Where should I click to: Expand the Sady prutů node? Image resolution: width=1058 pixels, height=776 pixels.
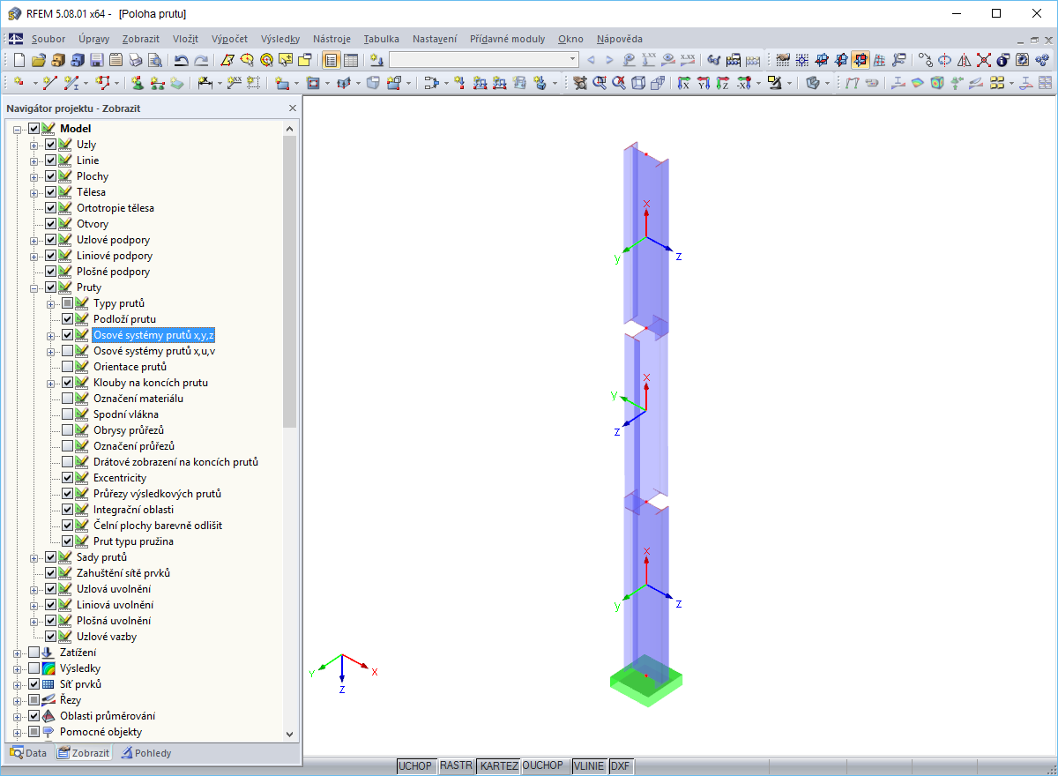pyautogui.click(x=34, y=557)
